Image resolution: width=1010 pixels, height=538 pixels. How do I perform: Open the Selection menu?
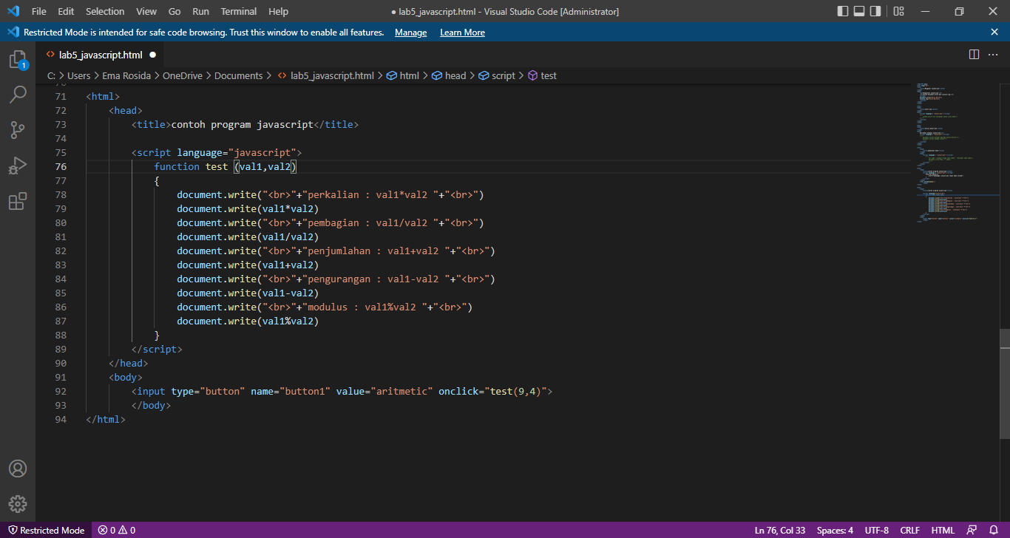click(x=105, y=11)
